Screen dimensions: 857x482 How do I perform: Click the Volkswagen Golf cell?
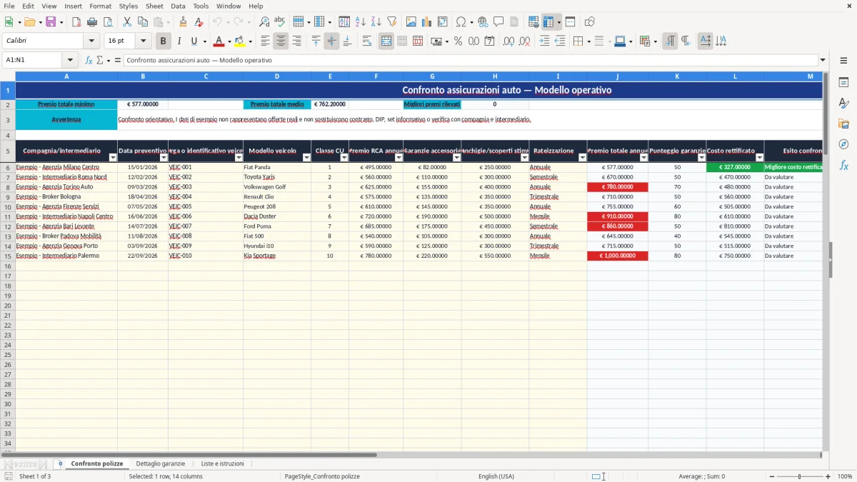(277, 187)
